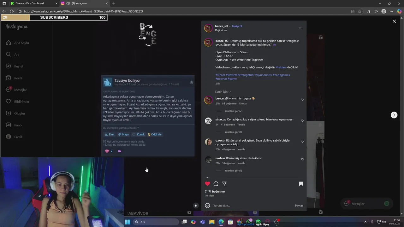Open the Windows Start menu
Image resolution: width=404 pixels, height=227 pixels.
[128, 222]
